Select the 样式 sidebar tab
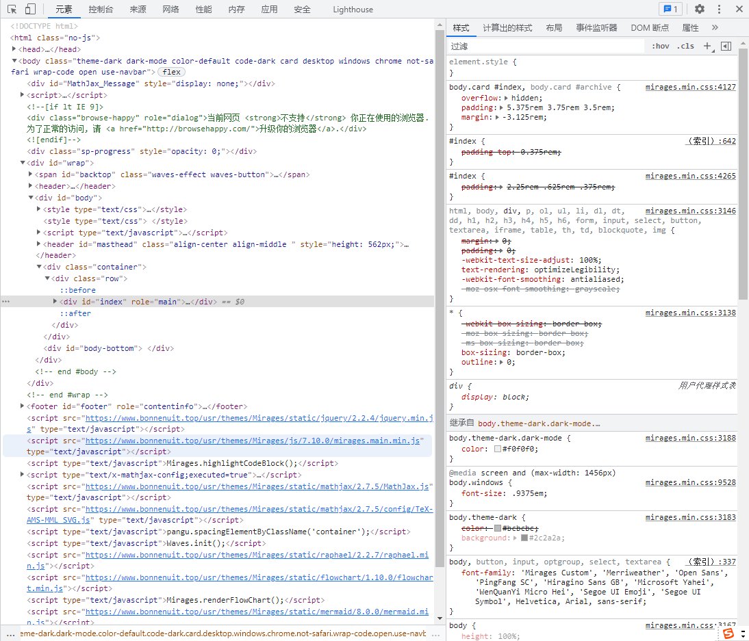Screen dimensions: 749x641 coord(461,27)
